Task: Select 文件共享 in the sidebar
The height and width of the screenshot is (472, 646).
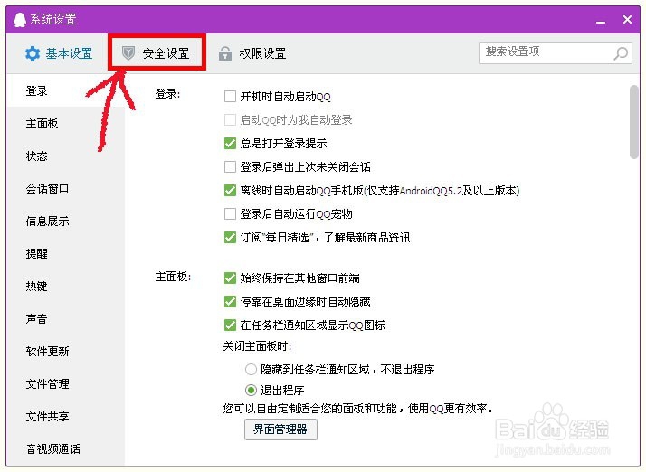Action: [x=65, y=417]
